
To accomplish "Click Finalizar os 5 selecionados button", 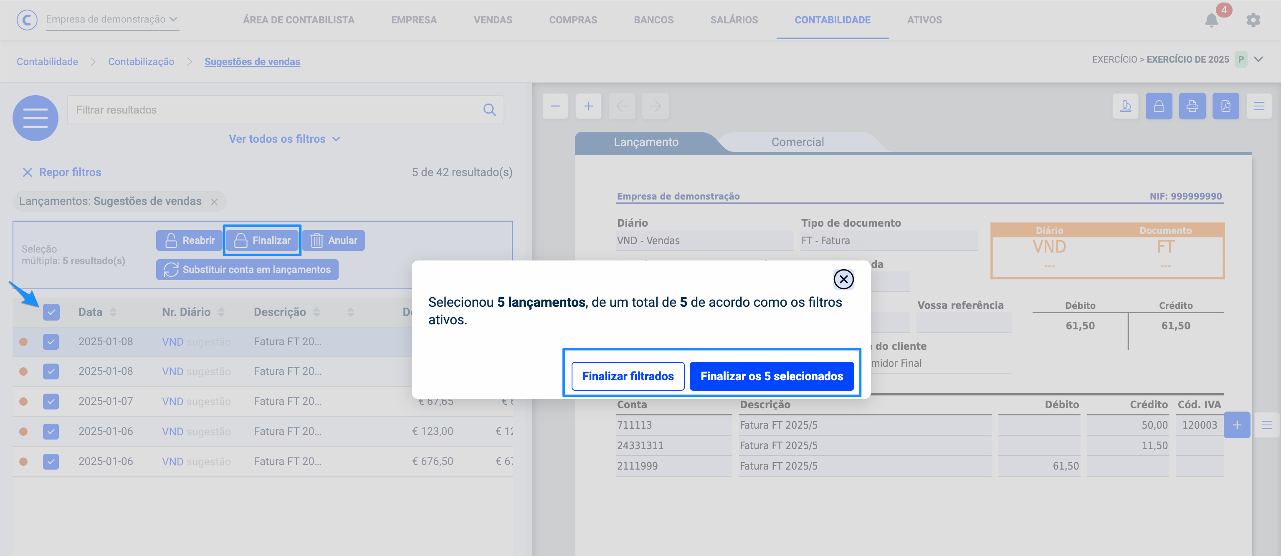I will [x=771, y=377].
